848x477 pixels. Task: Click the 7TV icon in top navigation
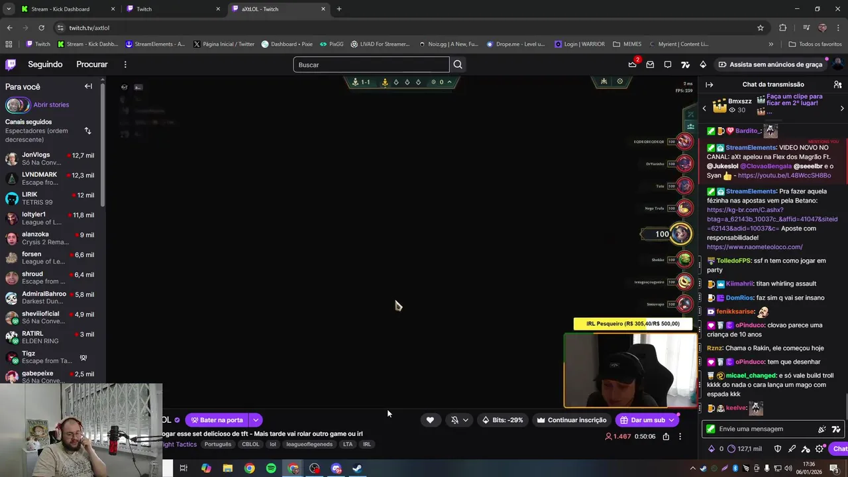[x=686, y=64]
